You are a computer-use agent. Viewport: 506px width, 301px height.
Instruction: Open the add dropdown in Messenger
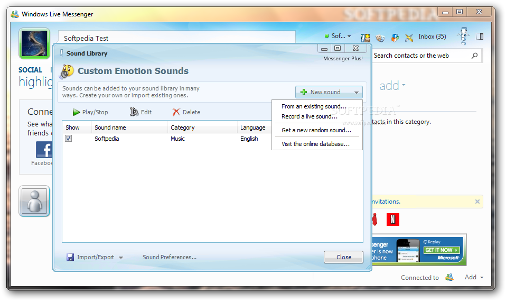392,86
